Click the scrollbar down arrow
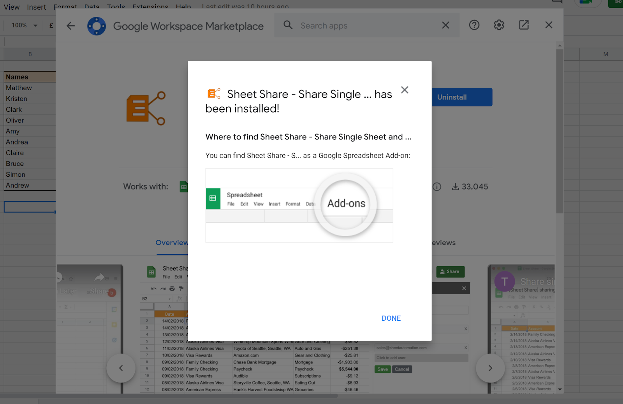 pyautogui.click(x=560, y=389)
